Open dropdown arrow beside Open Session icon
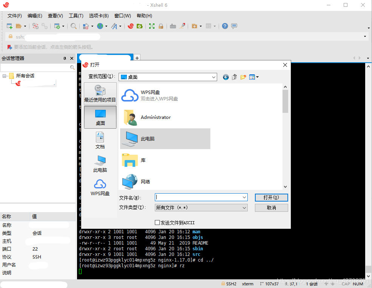Viewport: 372px width, 288px height. [25, 26]
